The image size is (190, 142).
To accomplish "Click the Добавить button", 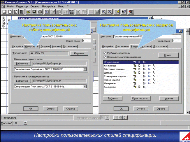I will 113,99.
